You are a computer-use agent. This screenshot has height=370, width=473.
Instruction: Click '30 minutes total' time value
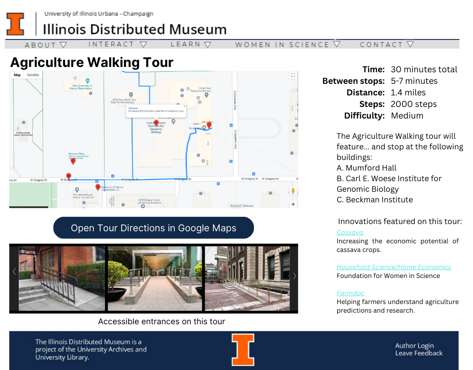point(424,69)
